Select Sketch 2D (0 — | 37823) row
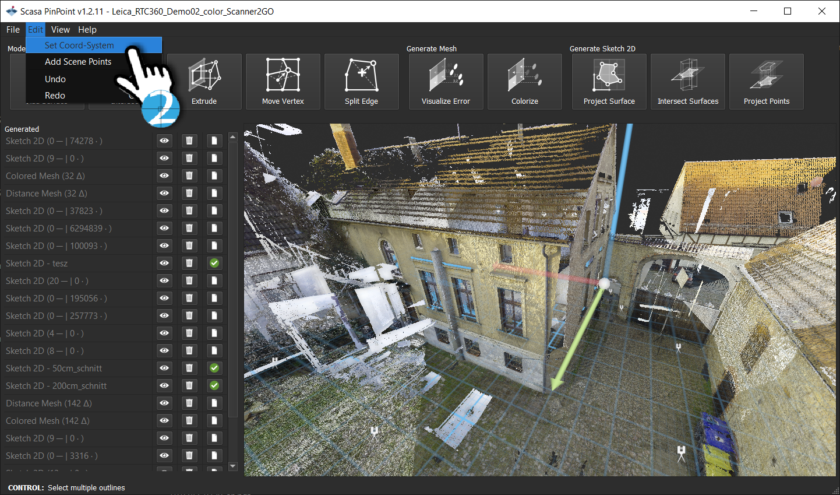840x495 pixels. pos(77,211)
